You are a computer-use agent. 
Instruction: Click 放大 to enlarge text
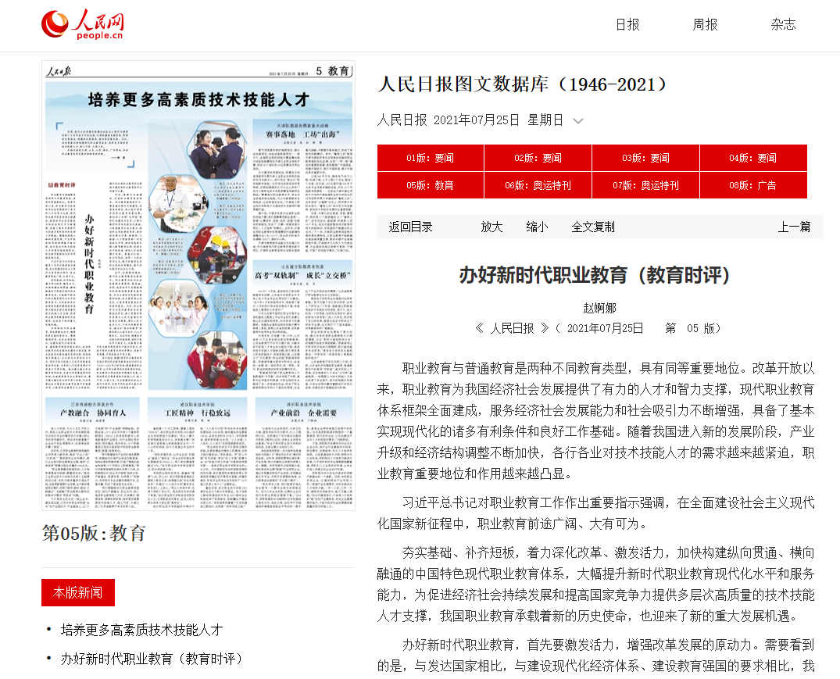click(491, 227)
